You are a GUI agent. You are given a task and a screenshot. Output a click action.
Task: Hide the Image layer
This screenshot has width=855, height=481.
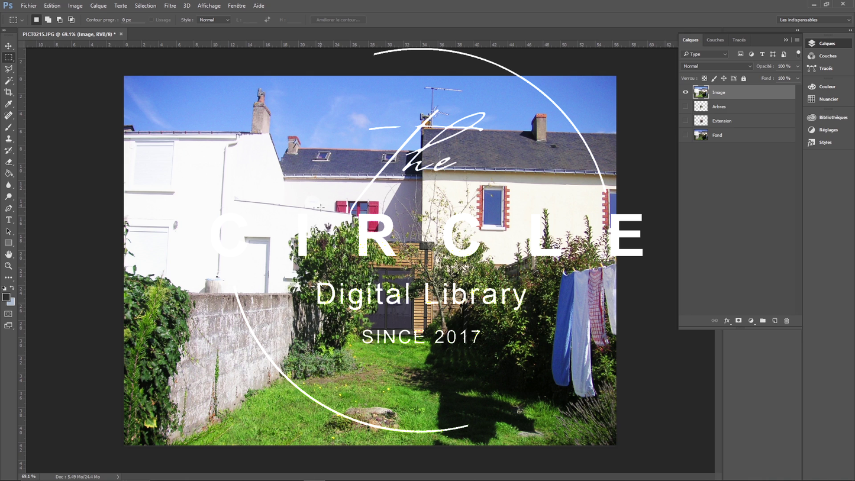pos(686,92)
